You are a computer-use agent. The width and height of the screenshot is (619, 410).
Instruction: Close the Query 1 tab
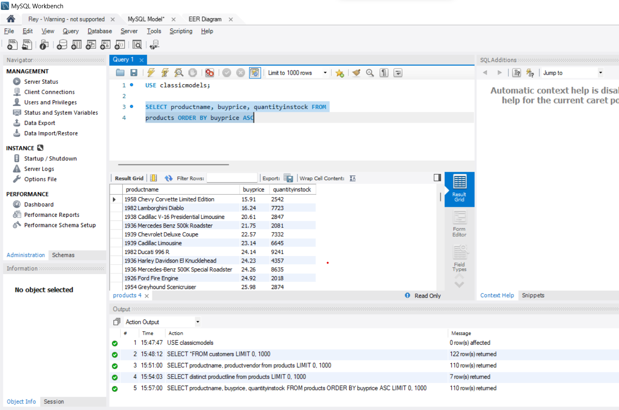(x=142, y=60)
